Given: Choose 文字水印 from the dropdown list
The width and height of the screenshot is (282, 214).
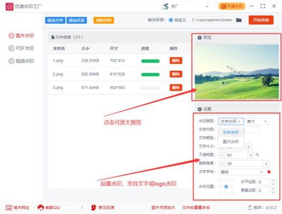Looking at the screenshot, I should tap(231, 133).
